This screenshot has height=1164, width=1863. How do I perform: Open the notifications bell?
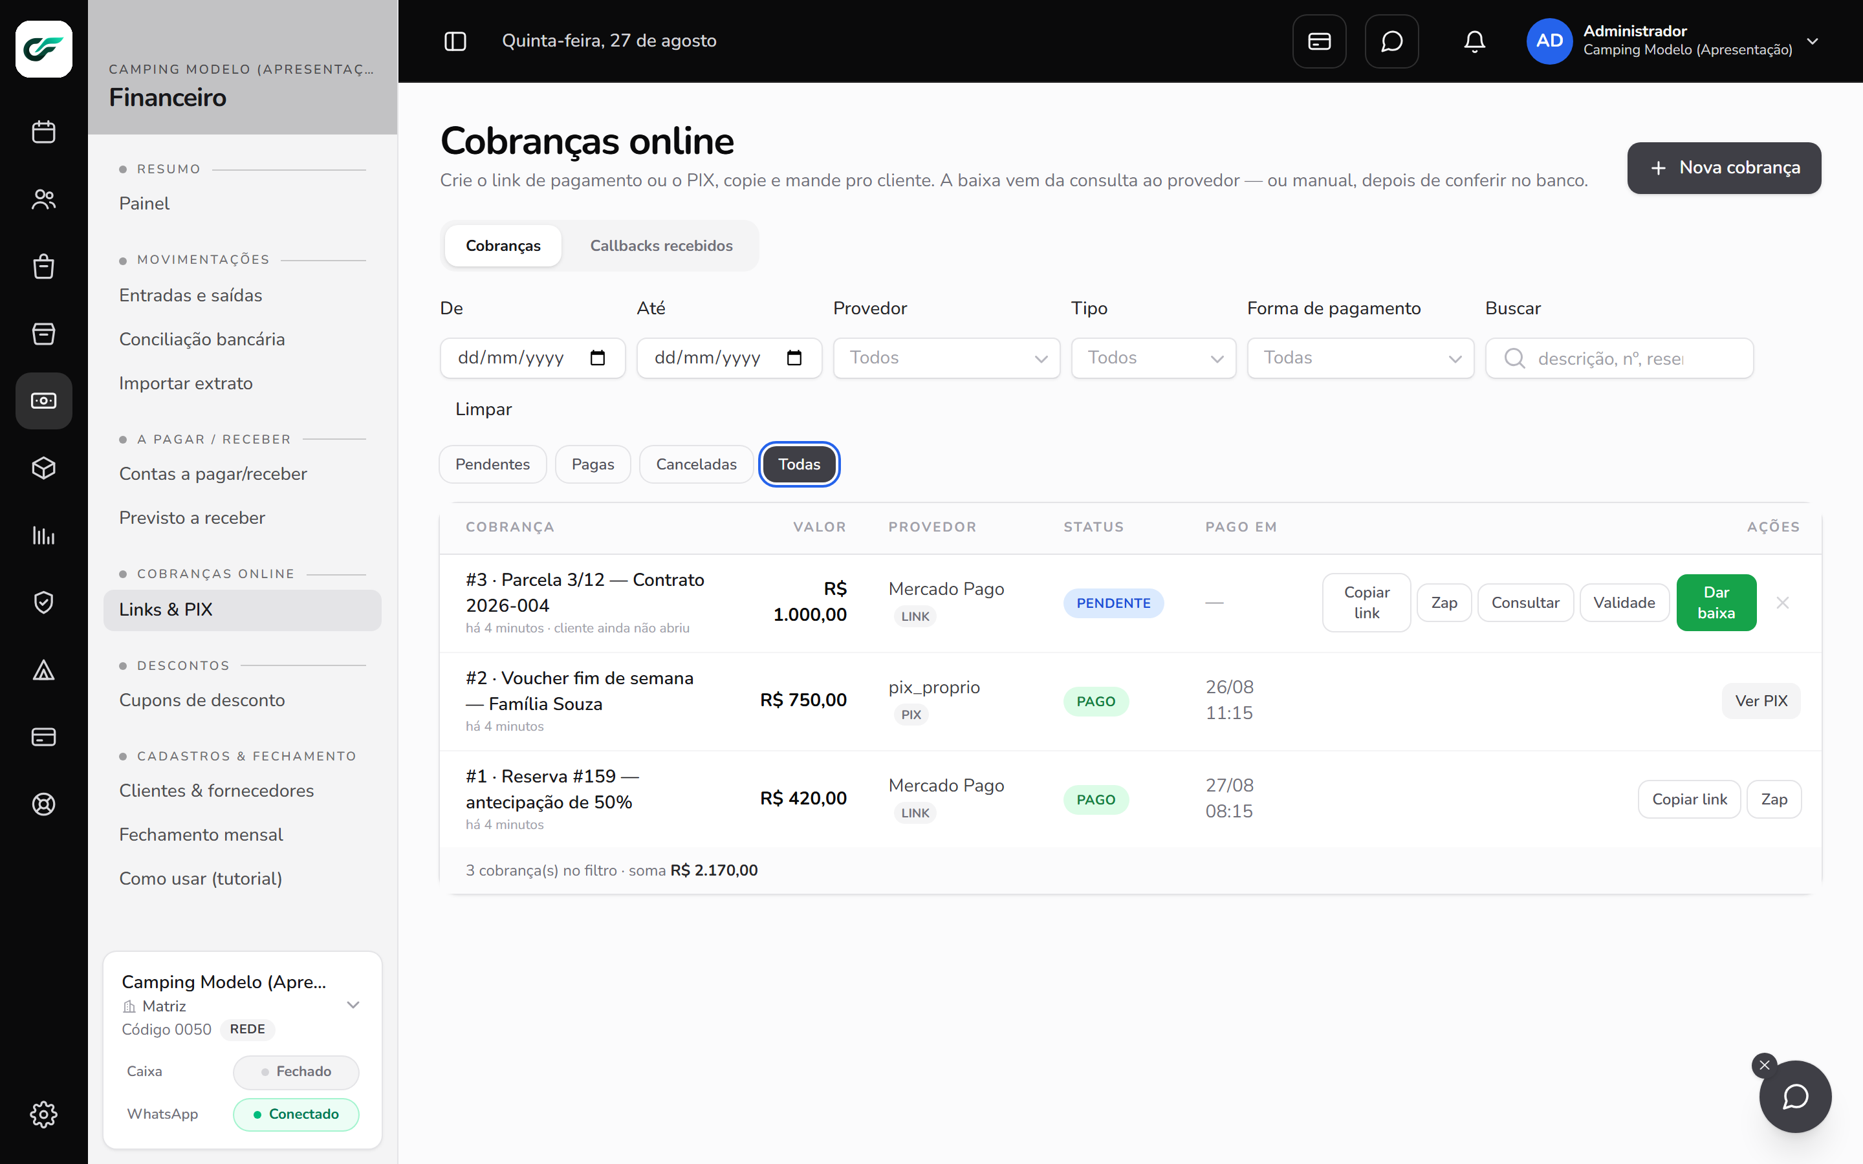pyautogui.click(x=1474, y=41)
